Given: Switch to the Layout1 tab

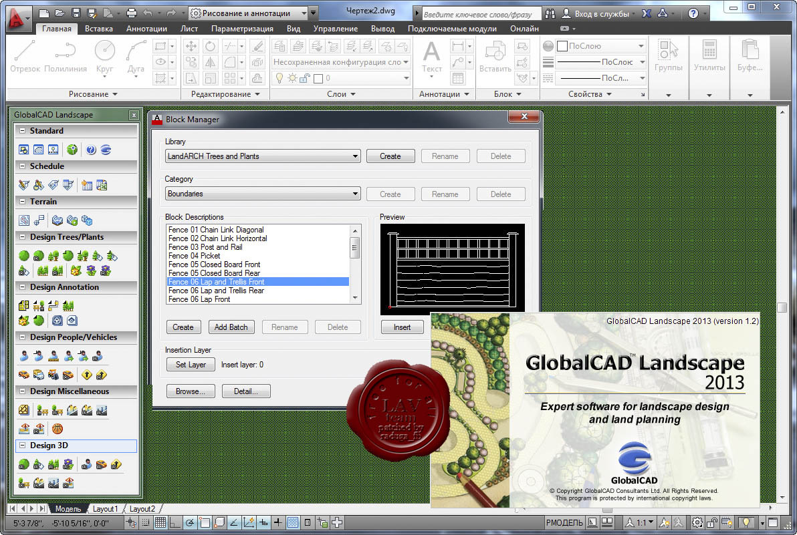Looking at the screenshot, I should click(x=105, y=508).
